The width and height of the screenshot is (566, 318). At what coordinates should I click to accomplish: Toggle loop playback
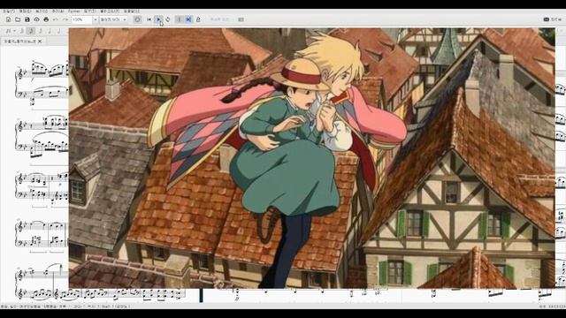168,19
